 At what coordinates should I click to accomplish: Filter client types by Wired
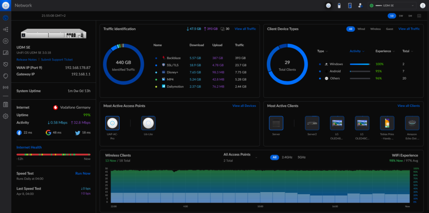[361, 29]
